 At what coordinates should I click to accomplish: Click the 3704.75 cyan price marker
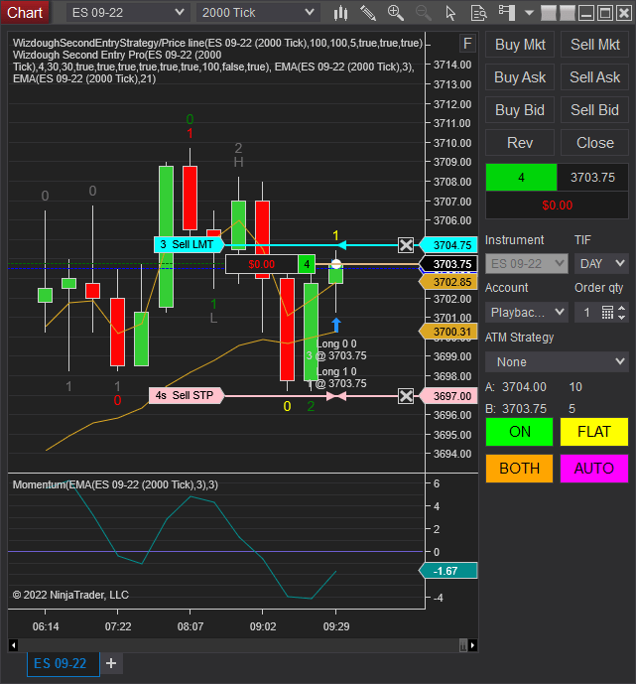[x=449, y=245]
